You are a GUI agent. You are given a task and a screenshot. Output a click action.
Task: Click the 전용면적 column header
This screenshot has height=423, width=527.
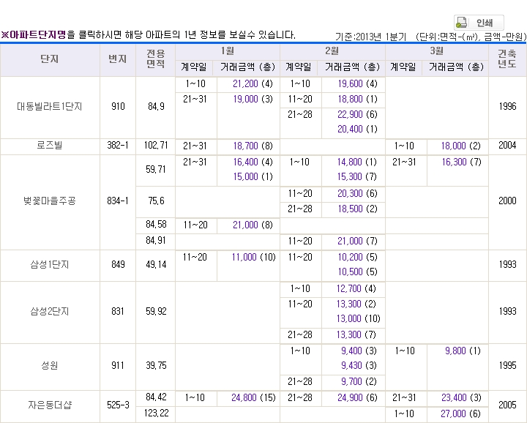coord(156,59)
